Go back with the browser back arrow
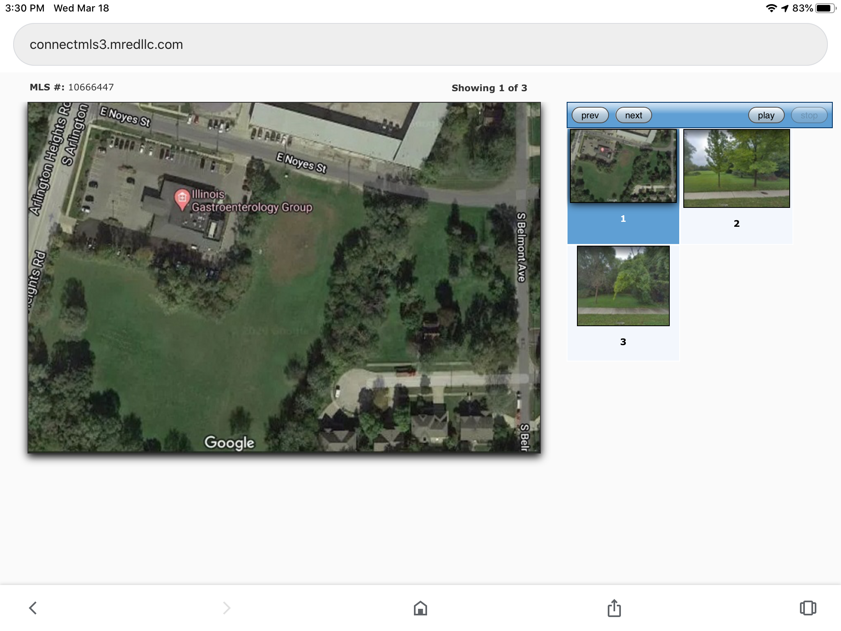The height and width of the screenshot is (631, 841). coord(33,608)
